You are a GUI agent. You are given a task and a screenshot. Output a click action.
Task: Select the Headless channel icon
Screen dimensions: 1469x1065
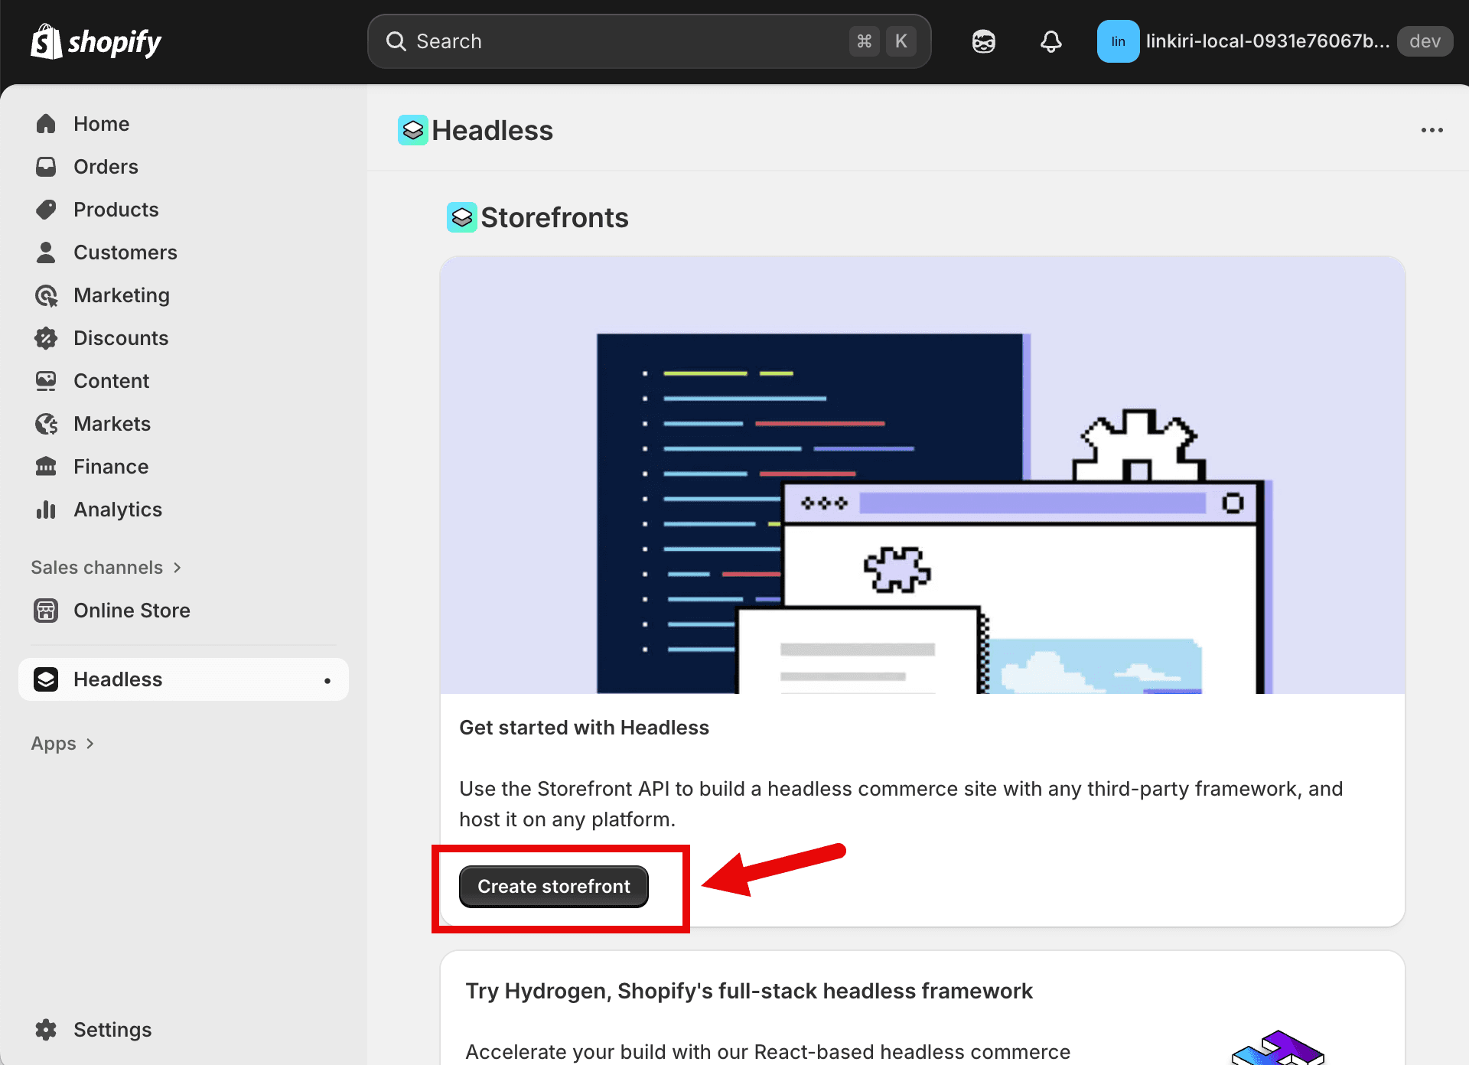(x=46, y=679)
